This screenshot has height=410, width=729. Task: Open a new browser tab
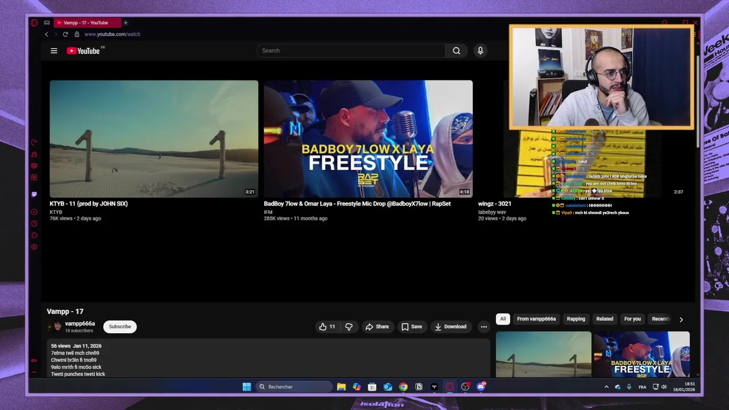pyautogui.click(x=125, y=23)
